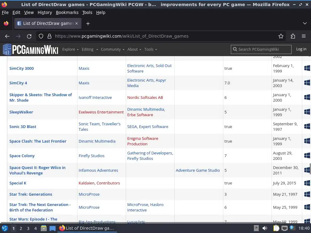The height and width of the screenshot is (233, 311).
Task: Expand the Editing dropdown menu
Action: click(90, 49)
